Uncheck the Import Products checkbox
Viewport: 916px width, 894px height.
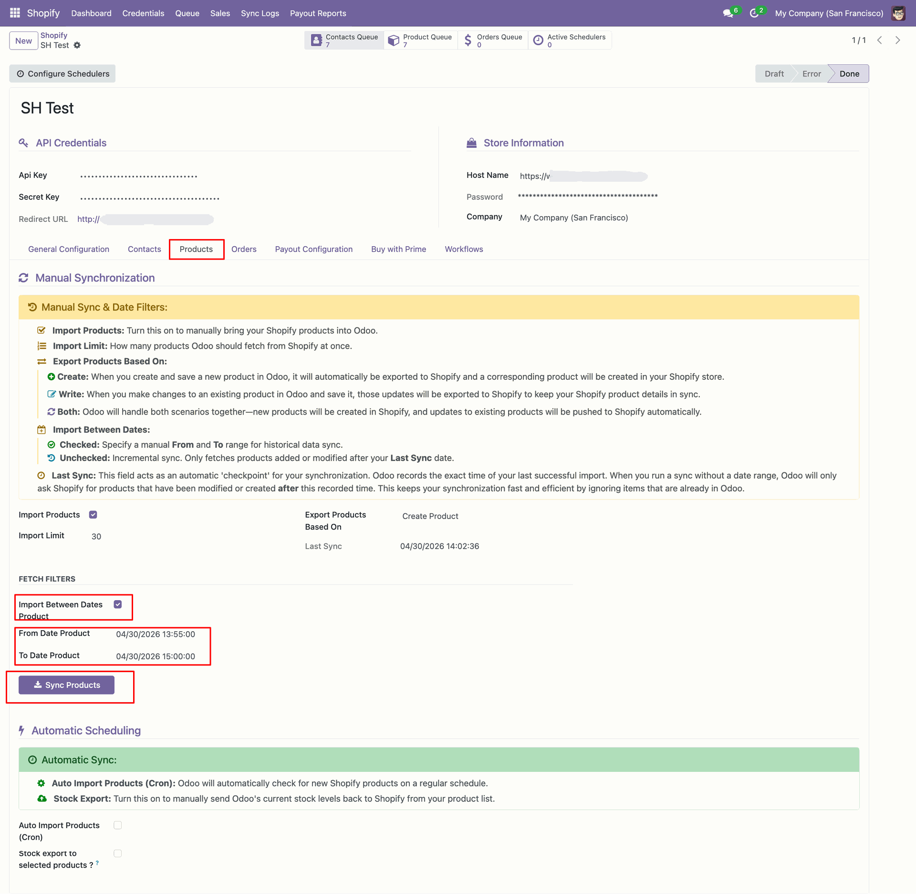93,515
